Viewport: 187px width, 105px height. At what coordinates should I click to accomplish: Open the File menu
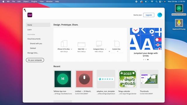click(x=13, y=1)
